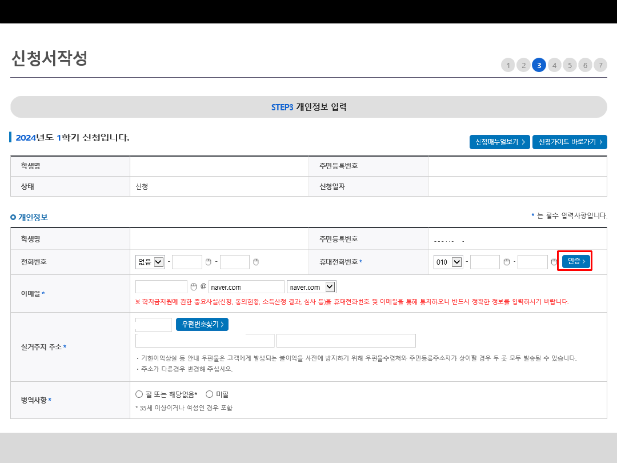Click 우편번호찾기 postal code search button
This screenshot has height=463, width=617.
pyautogui.click(x=202, y=325)
